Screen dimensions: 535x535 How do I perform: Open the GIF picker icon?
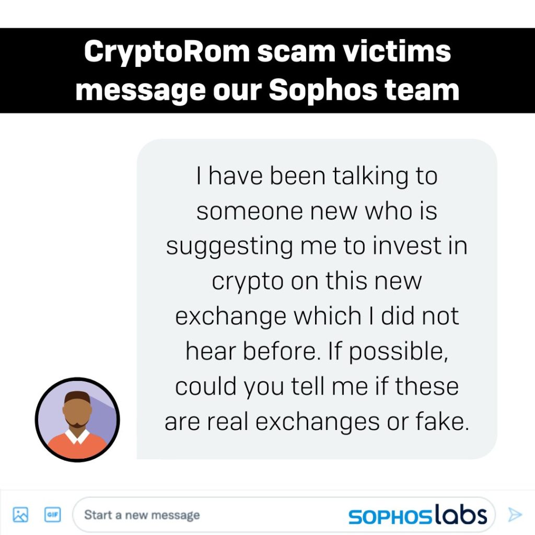coord(53,515)
